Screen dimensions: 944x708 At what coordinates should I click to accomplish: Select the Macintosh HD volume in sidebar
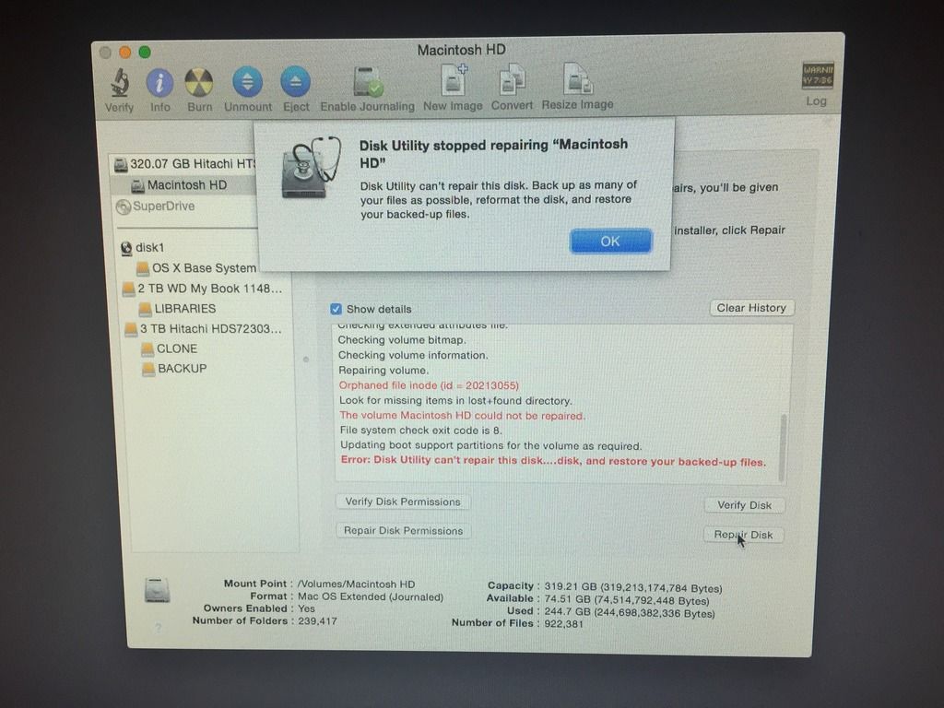click(x=183, y=184)
